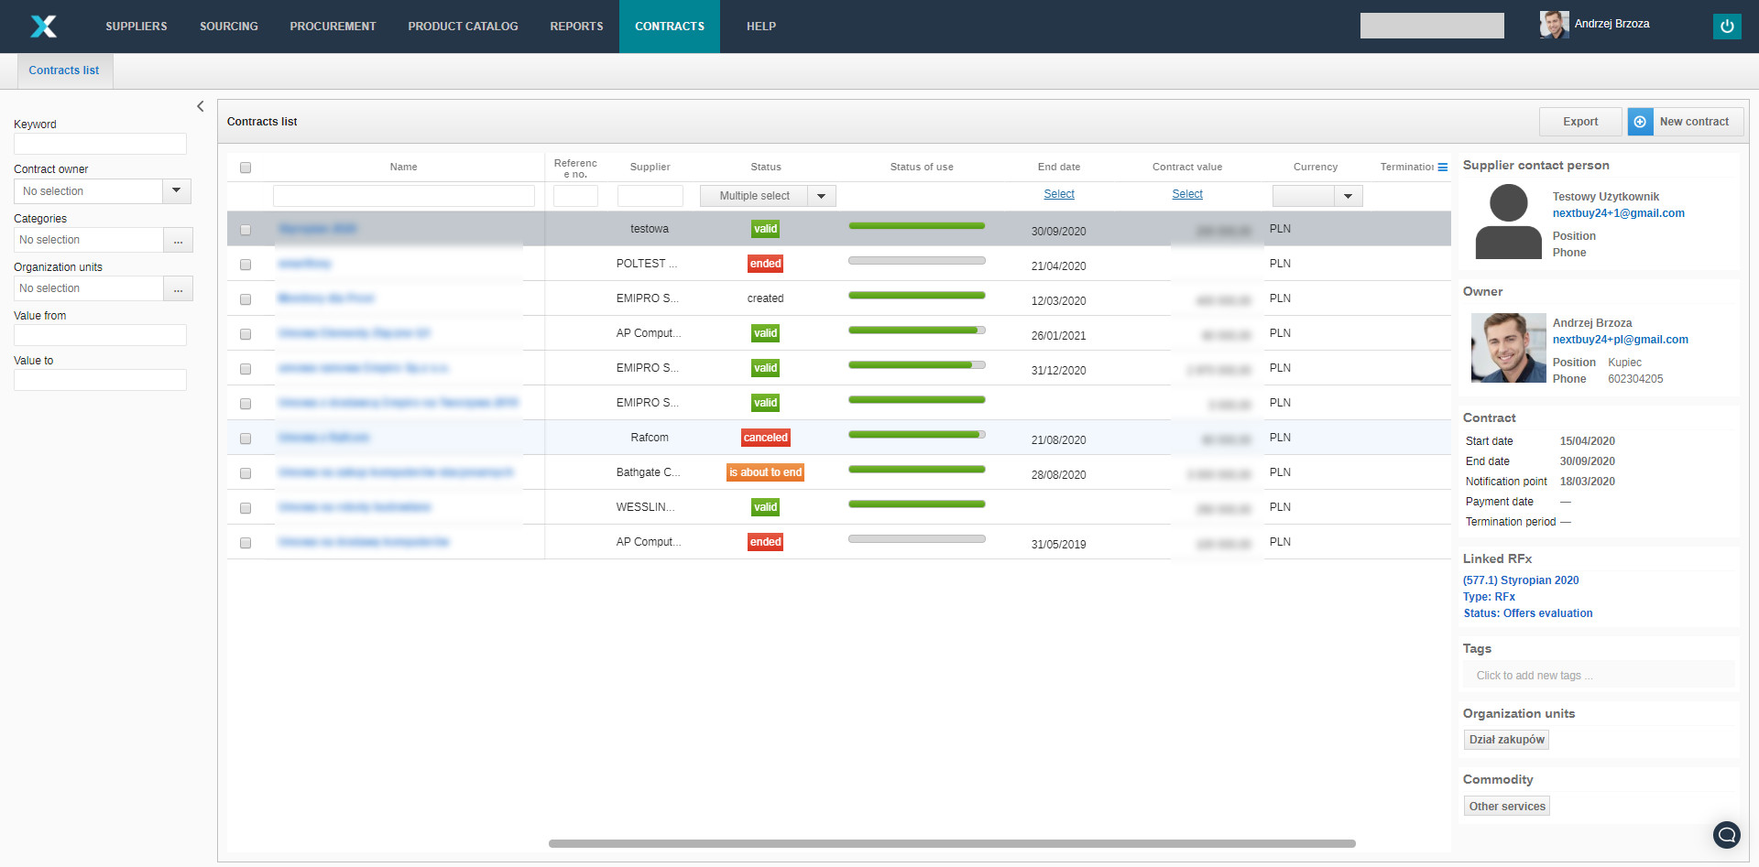
Task: Select the Contracts list tab
Action: pyautogui.click(x=64, y=70)
